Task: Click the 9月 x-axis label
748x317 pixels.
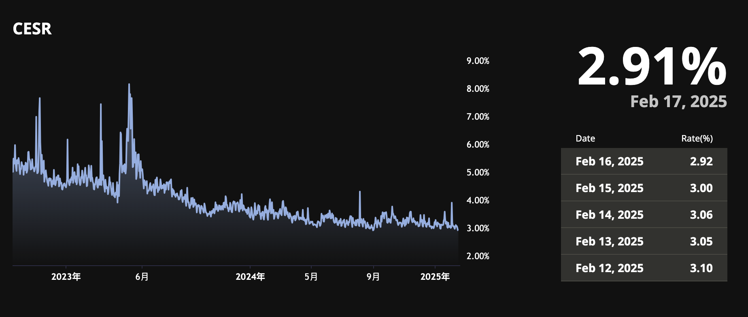Action: click(373, 277)
